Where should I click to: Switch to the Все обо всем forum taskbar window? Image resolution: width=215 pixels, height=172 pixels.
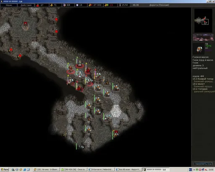(x=128, y=169)
